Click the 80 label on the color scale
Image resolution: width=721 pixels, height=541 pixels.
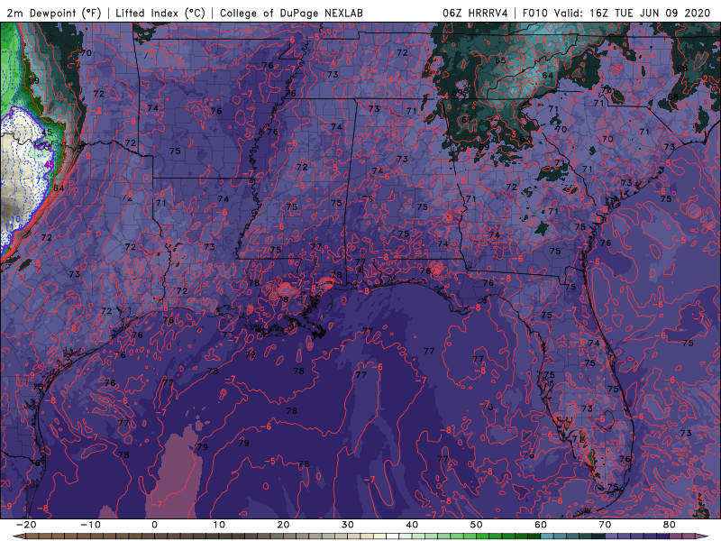pyautogui.click(x=670, y=525)
